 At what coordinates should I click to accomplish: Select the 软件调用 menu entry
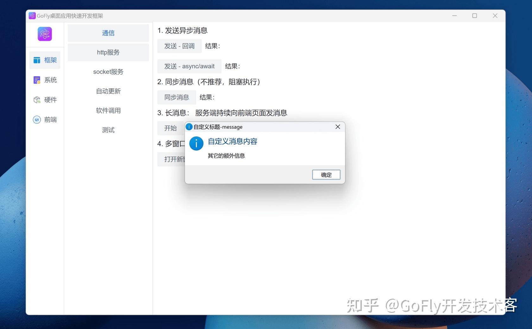pyautogui.click(x=108, y=110)
